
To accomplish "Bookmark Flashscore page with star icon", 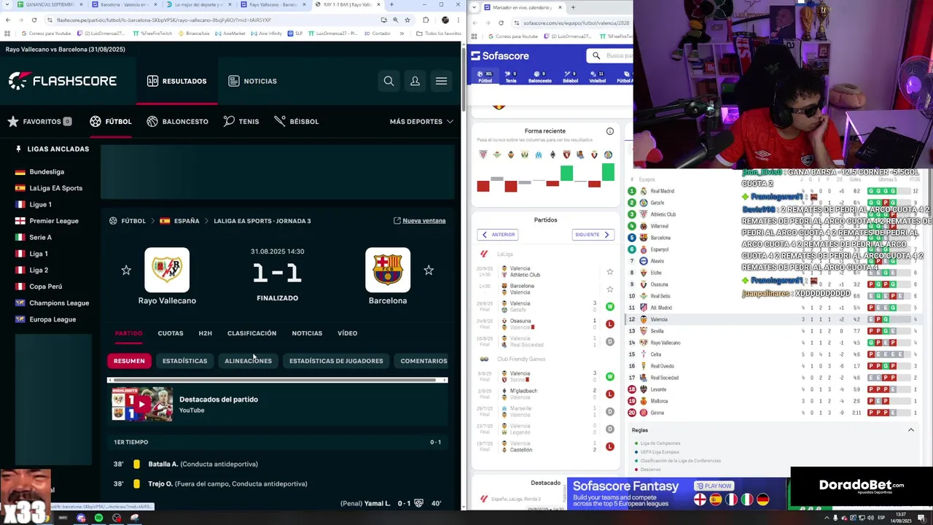I will click(x=407, y=20).
